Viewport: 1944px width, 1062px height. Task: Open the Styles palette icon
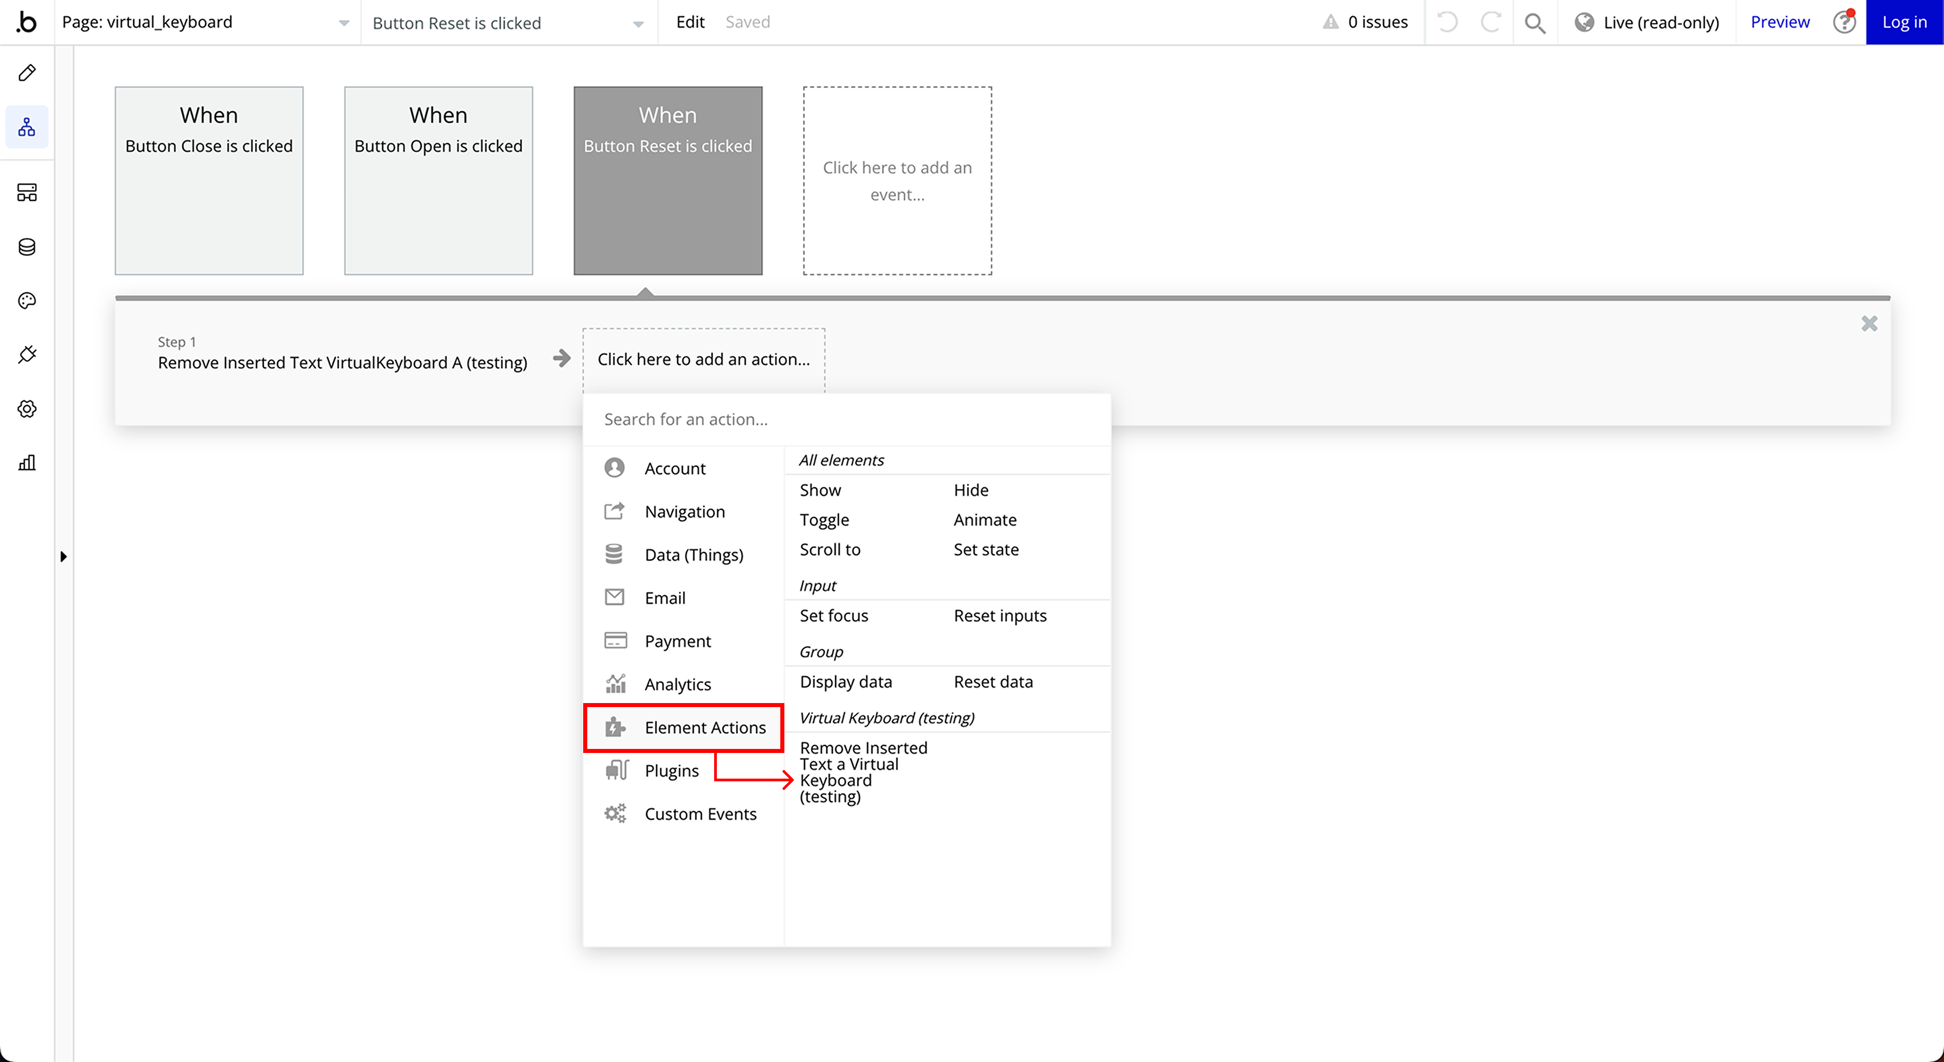point(27,301)
